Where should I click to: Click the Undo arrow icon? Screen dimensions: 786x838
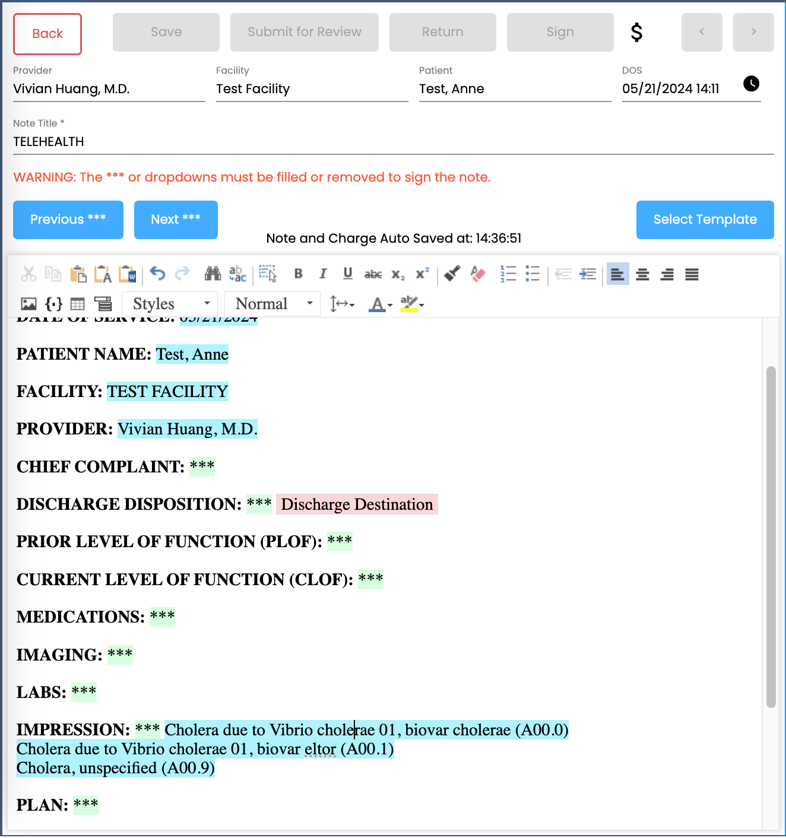coord(157,274)
